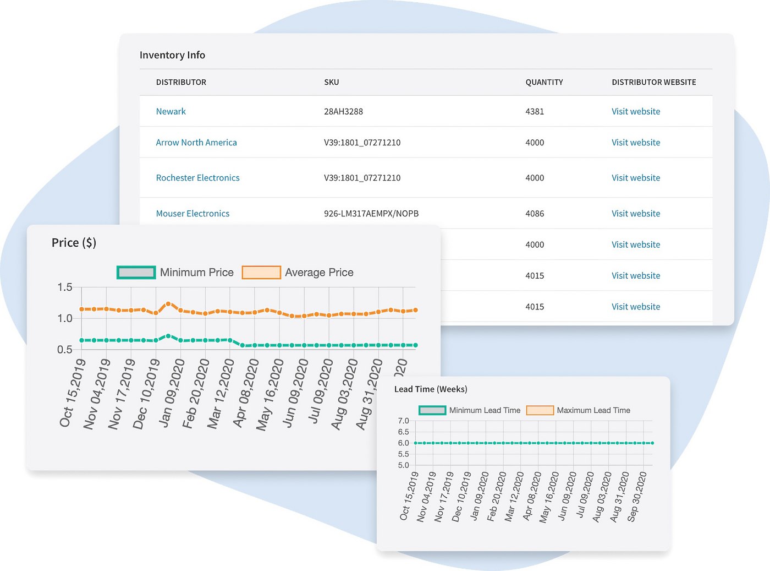Image resolution: width=770 pixels, height=571 pixels.
Task: Toggle the Minimum Price legend swatch
Action: (136, 273)
